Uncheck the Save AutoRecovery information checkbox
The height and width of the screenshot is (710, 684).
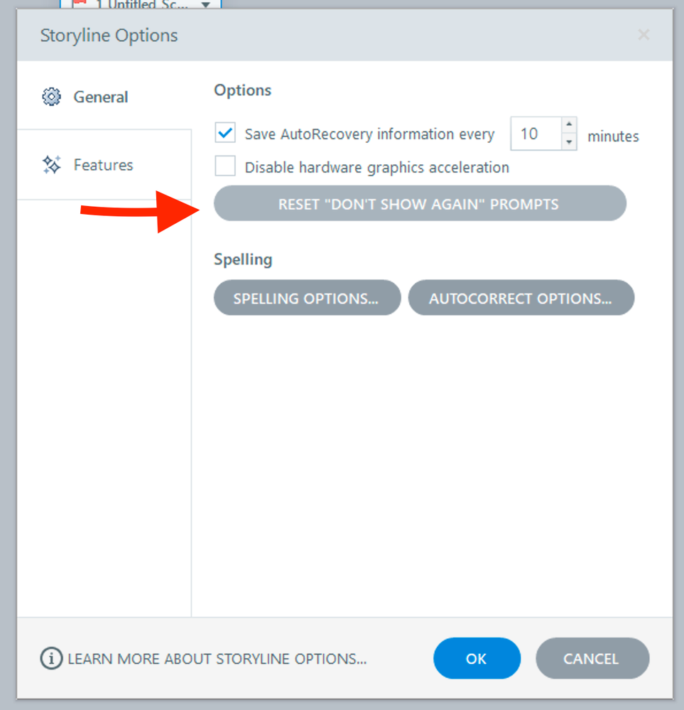[x=225, y=133]
